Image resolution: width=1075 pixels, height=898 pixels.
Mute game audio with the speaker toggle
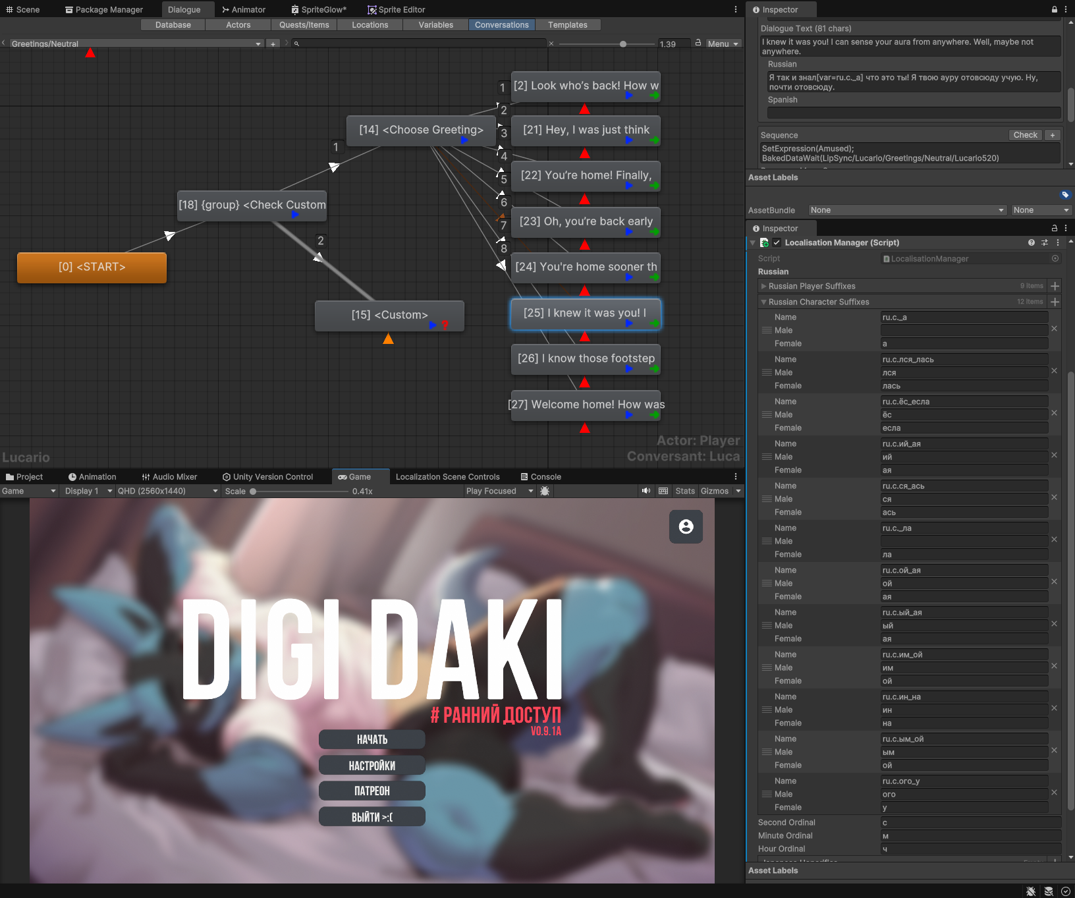(x=646, y=491)
